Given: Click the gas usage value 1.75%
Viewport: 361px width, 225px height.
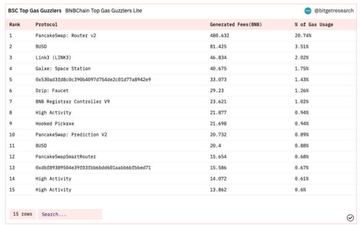Looking at the screenshot, I should click(302, 68).
